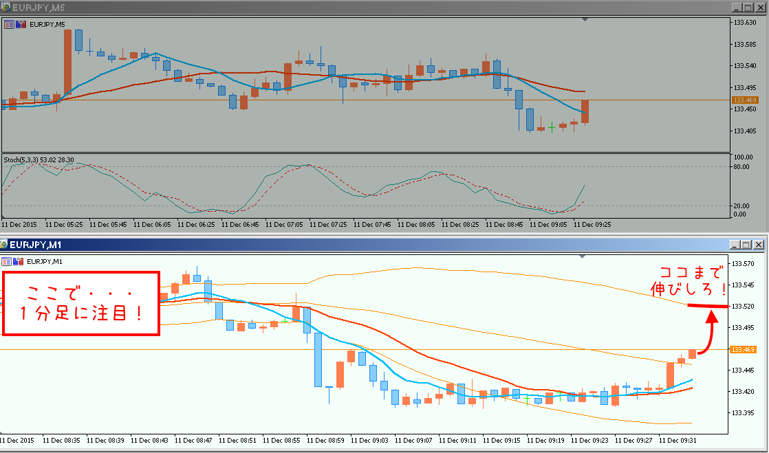Click the depth of market icon on M5 chart
Image resolution: width=769 pixels, height=453 pixels.
(x=20, y=24)
